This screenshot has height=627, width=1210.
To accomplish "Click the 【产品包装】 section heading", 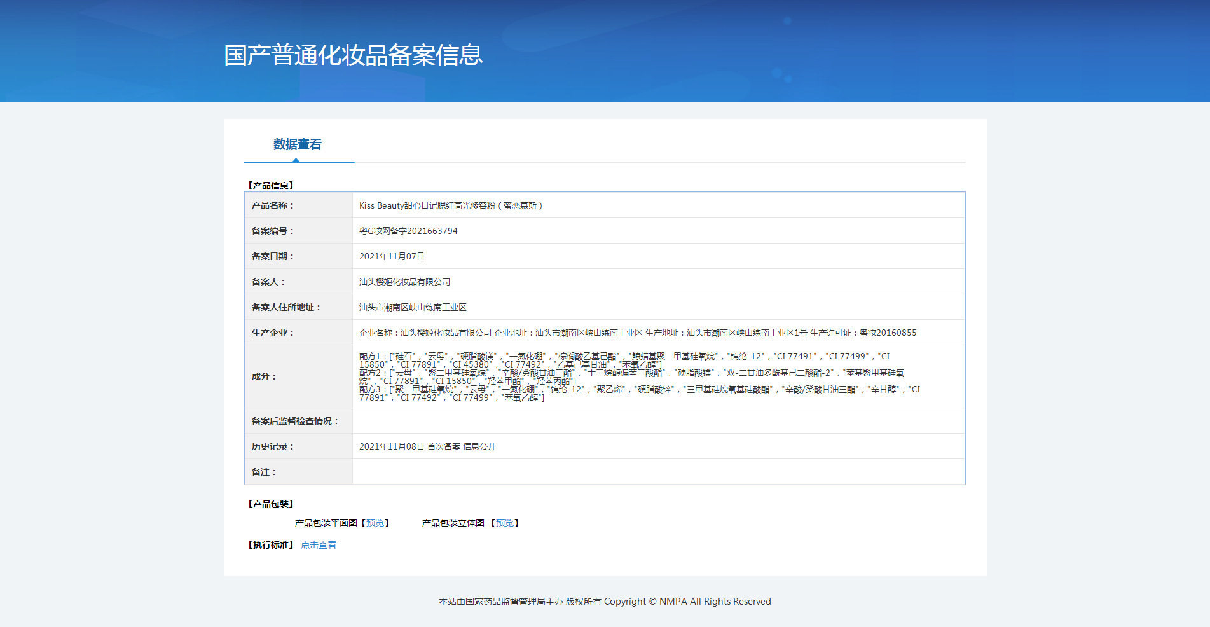I will click(271, 504).
